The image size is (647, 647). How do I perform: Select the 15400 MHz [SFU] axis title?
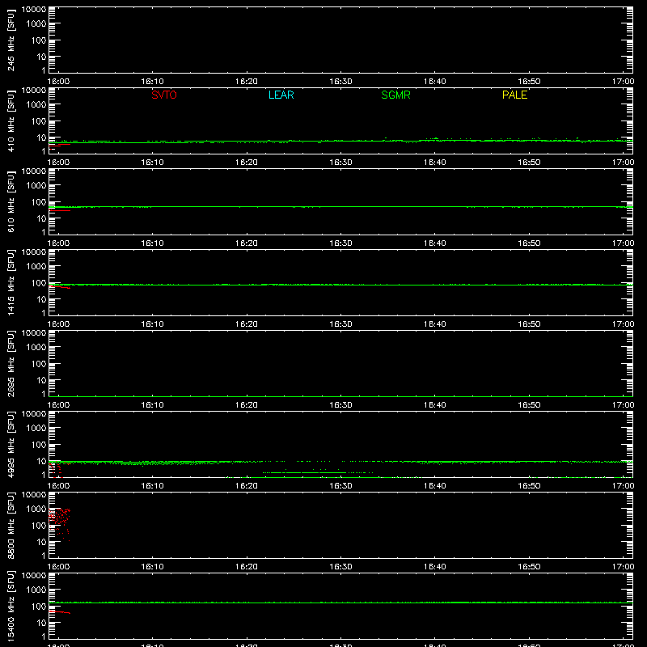(x=11, y=605)
